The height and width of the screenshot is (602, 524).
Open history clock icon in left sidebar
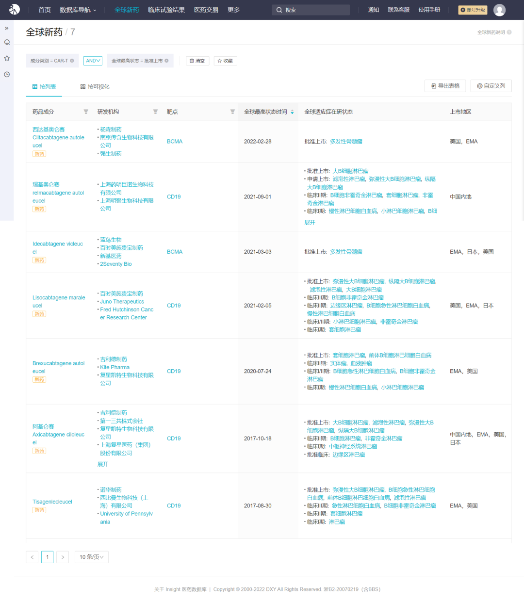tap(7, 74)
